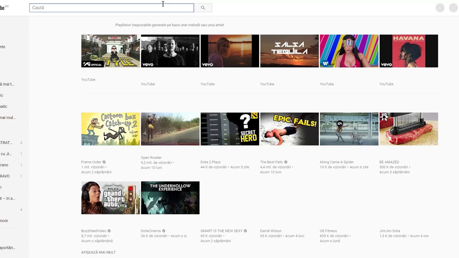Visit the DotaCinema channel
The image size is (459, 258).
coord(151,231)
